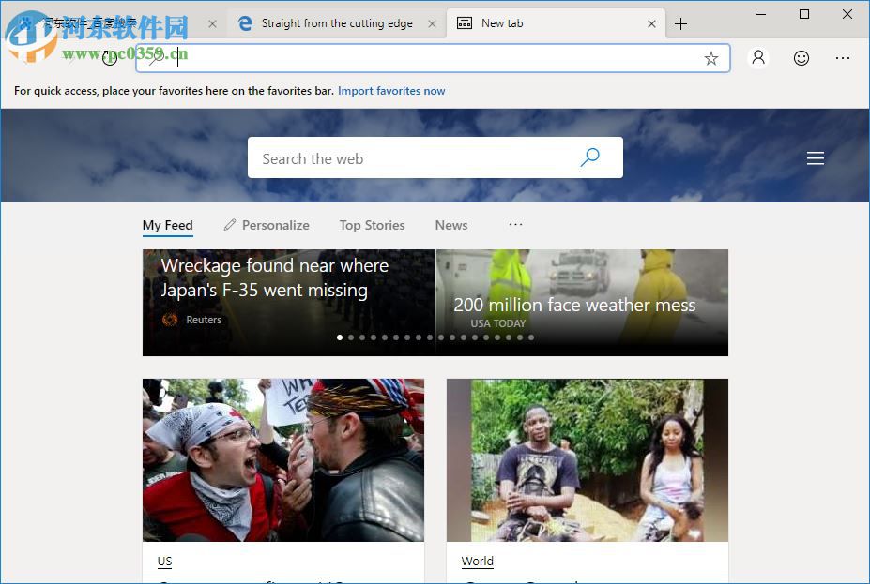
Task: Add current page to favorites with star icon
Action: pos(710,58)
